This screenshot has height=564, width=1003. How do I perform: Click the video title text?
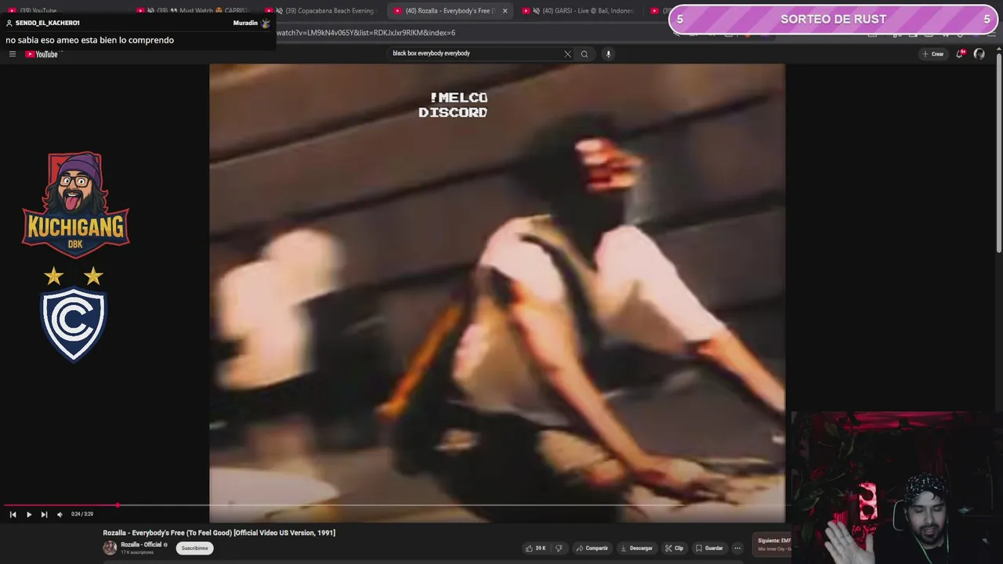(x=219, y=533)
